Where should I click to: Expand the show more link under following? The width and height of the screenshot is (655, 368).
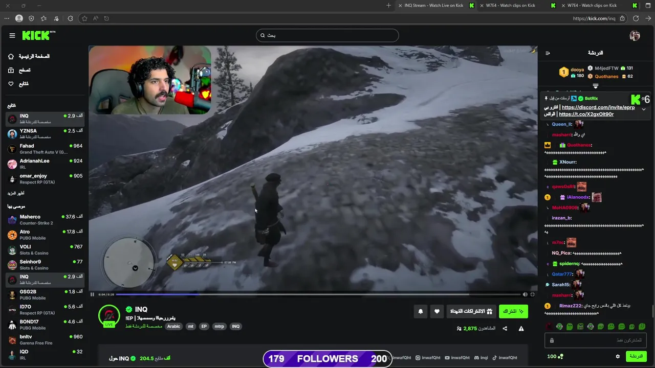16,193
